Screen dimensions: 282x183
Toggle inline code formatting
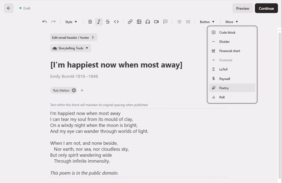coord(116,22)
